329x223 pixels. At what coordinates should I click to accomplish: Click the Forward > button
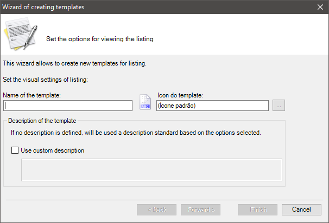coord(201,209)
